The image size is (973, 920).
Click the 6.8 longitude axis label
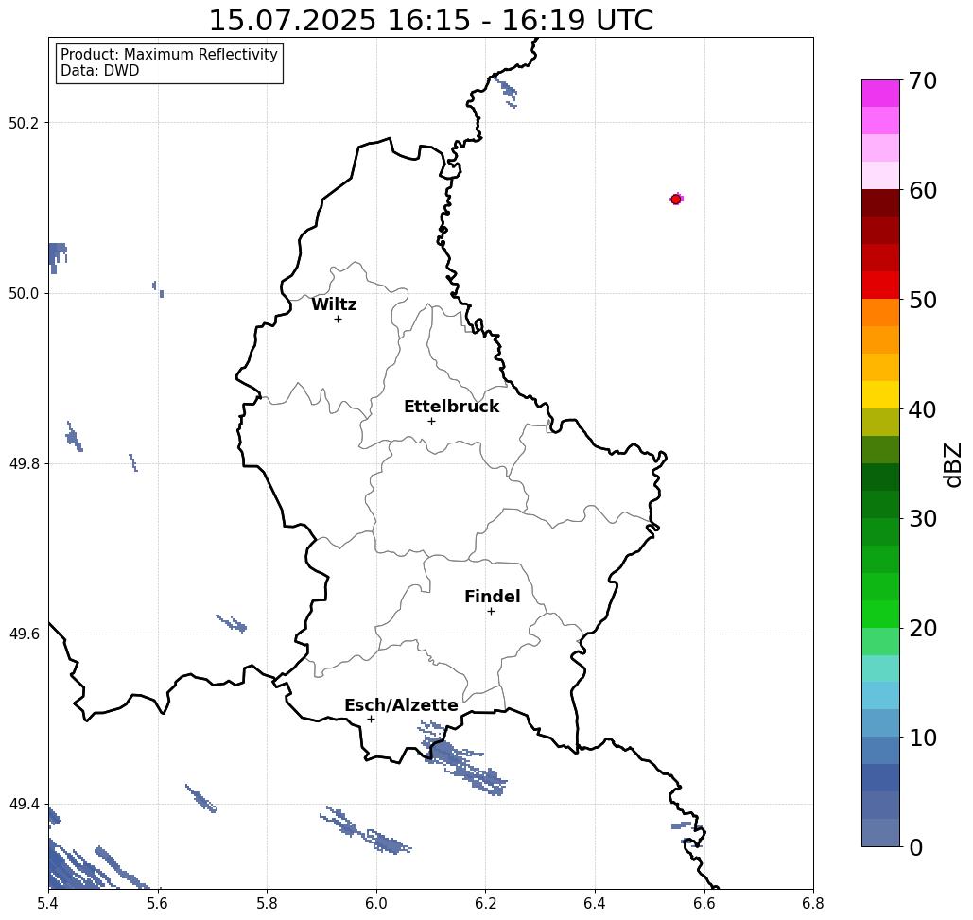click(x=813, y=903)
